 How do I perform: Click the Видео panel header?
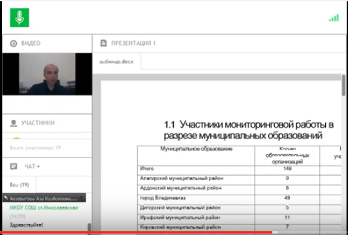click(x=47, y=44)
